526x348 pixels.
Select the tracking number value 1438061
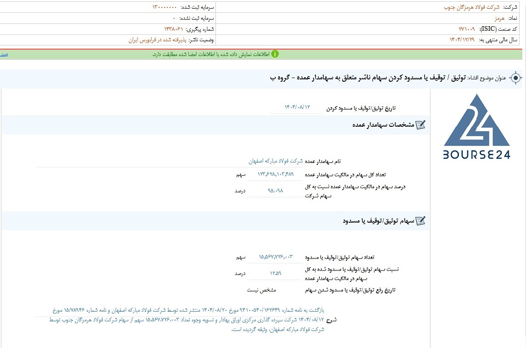[174, 29]
